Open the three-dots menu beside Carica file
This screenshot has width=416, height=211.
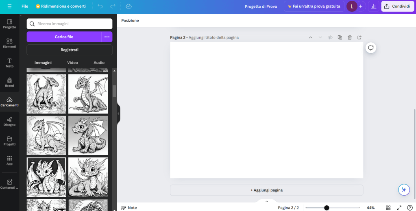(x=107, y=37)
